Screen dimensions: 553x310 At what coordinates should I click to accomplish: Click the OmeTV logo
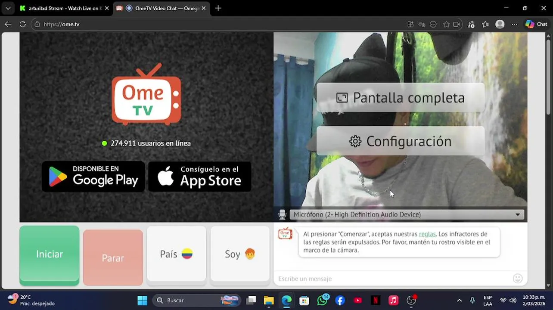click(x=146, y=94)
